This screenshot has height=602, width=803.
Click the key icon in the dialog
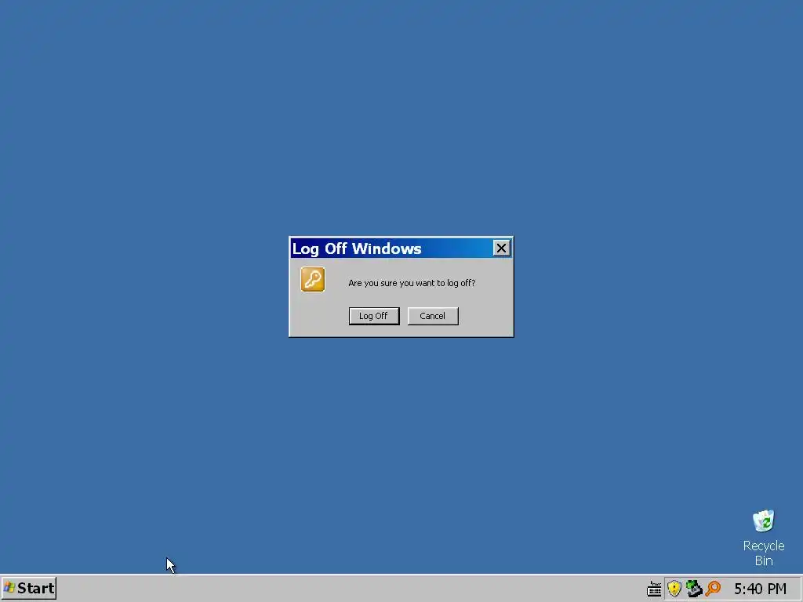pos(312,280)
